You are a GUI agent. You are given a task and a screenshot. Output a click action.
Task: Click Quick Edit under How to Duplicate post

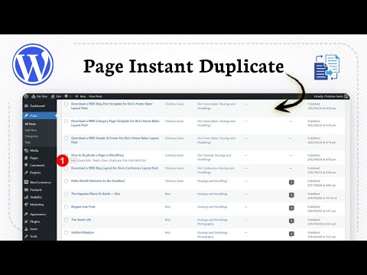pyautogui.click(x=84, y=160)
